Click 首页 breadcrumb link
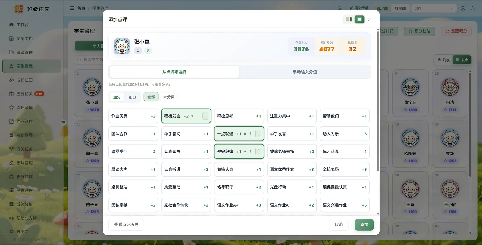The height and width of the screenshot is (245, 482). (81, 8)
